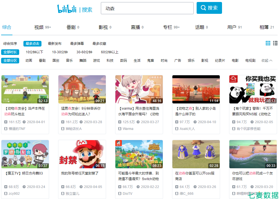Select 全部时长 duration filter
Screen dimensions: 279x199
click(10, 52)
